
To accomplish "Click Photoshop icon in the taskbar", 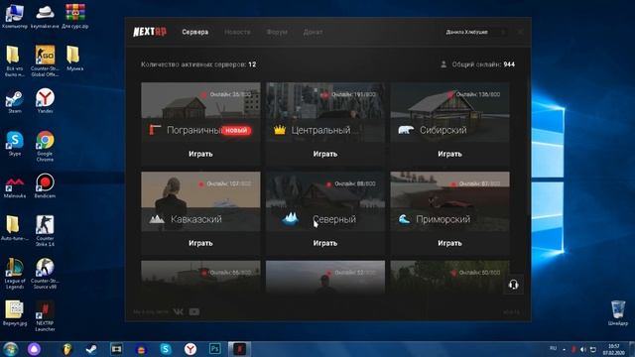I will click(x=214, y=349).
